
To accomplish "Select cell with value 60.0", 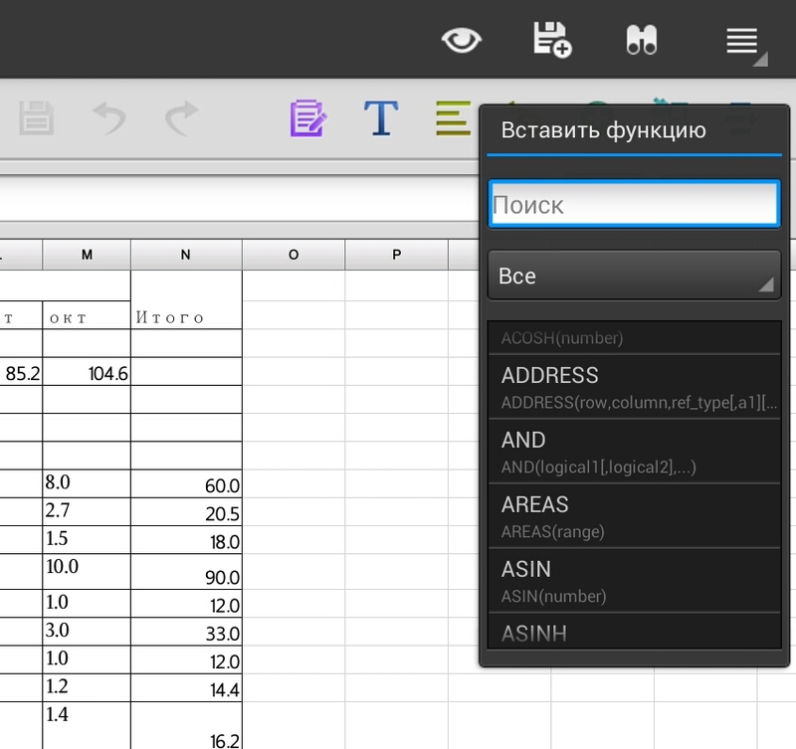I will [186, 483].
